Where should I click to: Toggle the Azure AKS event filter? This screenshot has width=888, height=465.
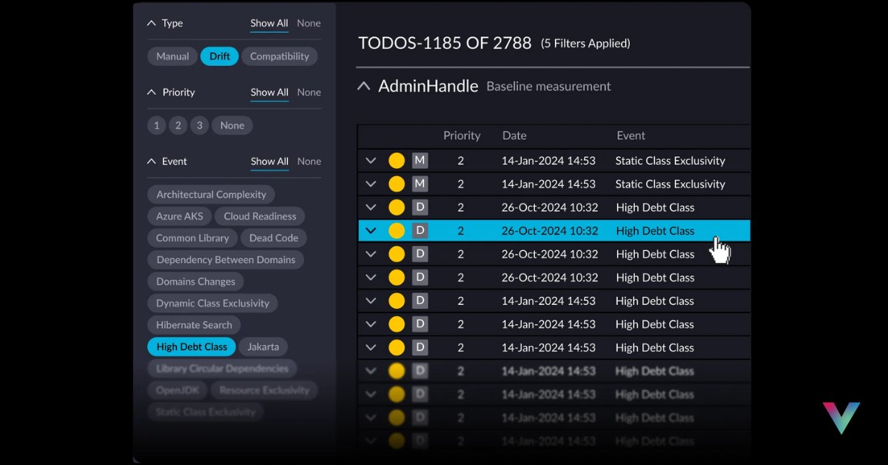pos(179,216)
